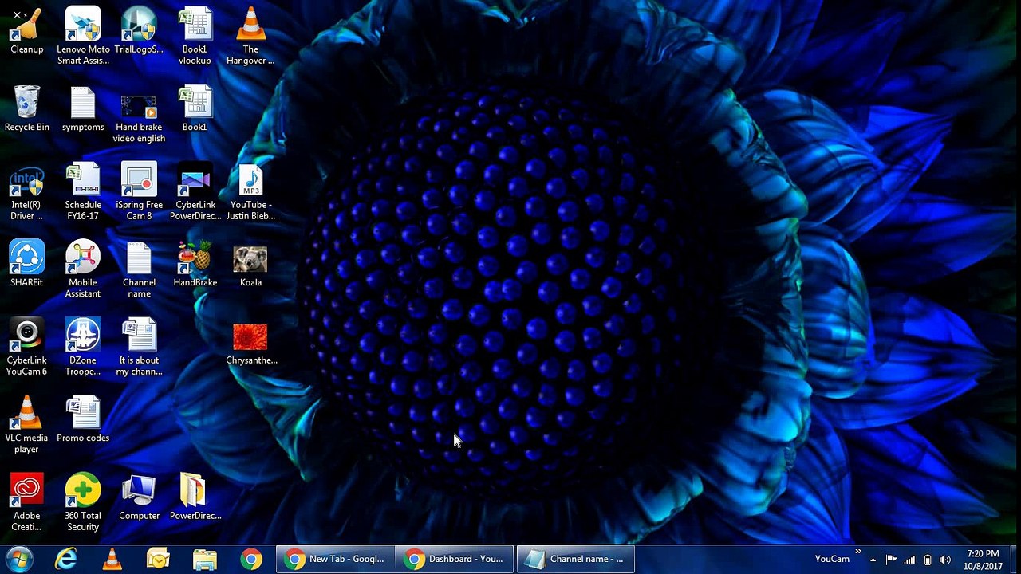1021x574 pixels.
Task: Open the Computer desktop icon
Action: [x=139, y=498]
